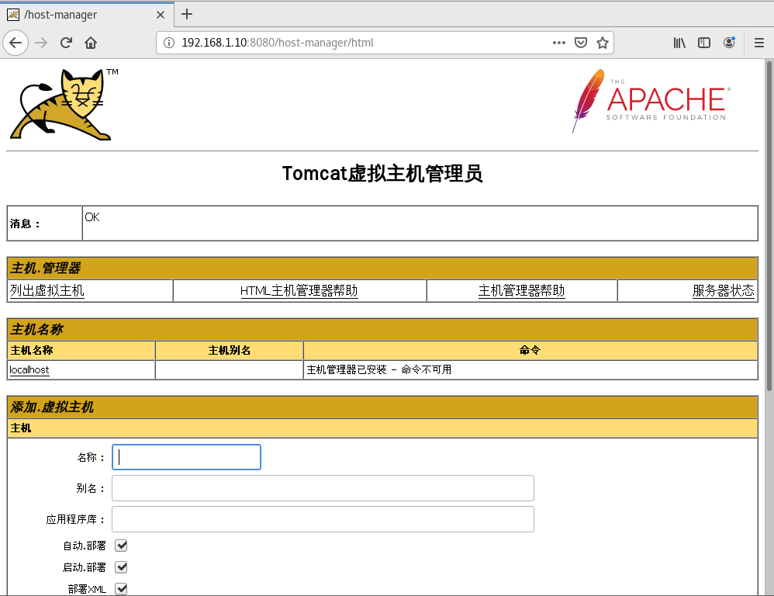Reload the current page
Viewport: 774px width, 596px height.
pos(66,43)
